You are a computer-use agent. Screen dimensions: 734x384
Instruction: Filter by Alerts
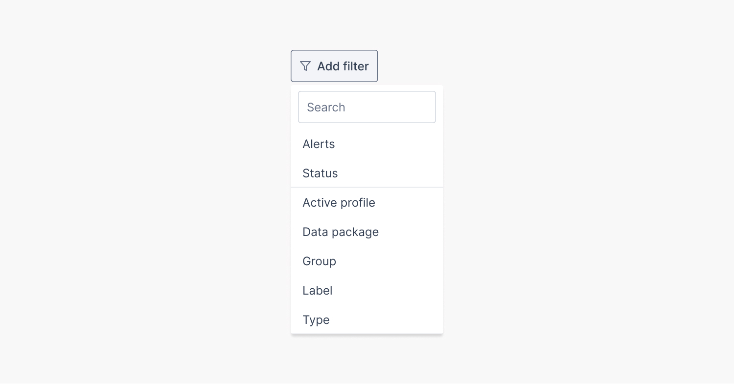click(319, 144)
